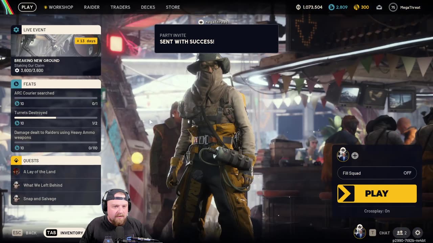The height and width of the screenshot is (243, 433).
Task: Open the Breaking New Ground event thumbnail
Action: (56, 45)
